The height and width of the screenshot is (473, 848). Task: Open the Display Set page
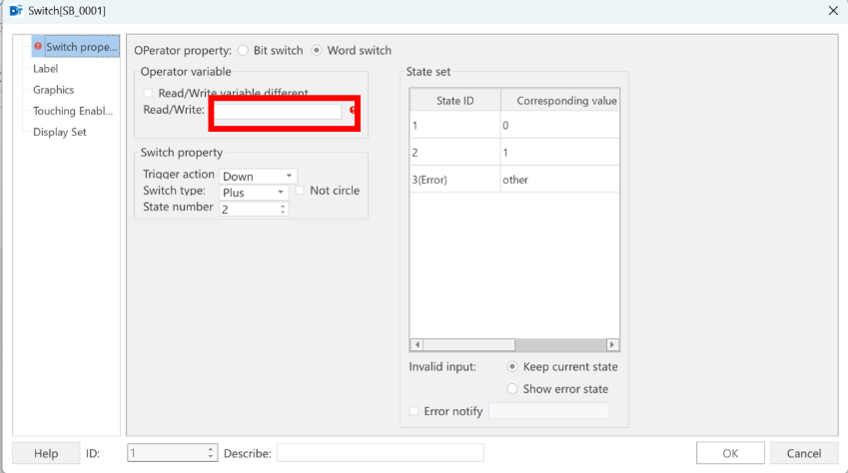(x=60, y=132)
